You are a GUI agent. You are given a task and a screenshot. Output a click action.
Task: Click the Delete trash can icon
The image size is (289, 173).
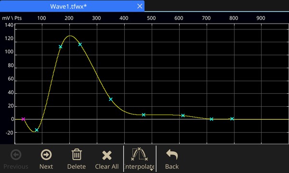pyautogui.click(x=77, y=154)
